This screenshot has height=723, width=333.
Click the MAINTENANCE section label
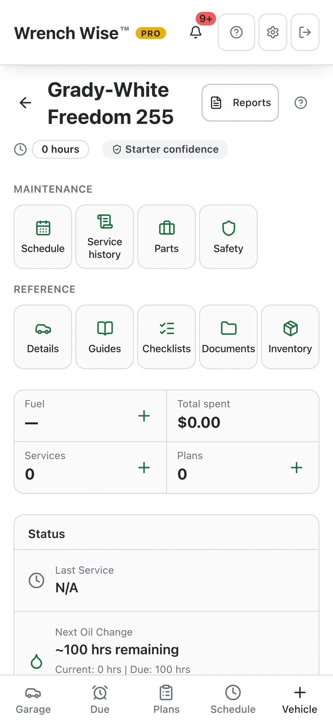tap(53, 189)
